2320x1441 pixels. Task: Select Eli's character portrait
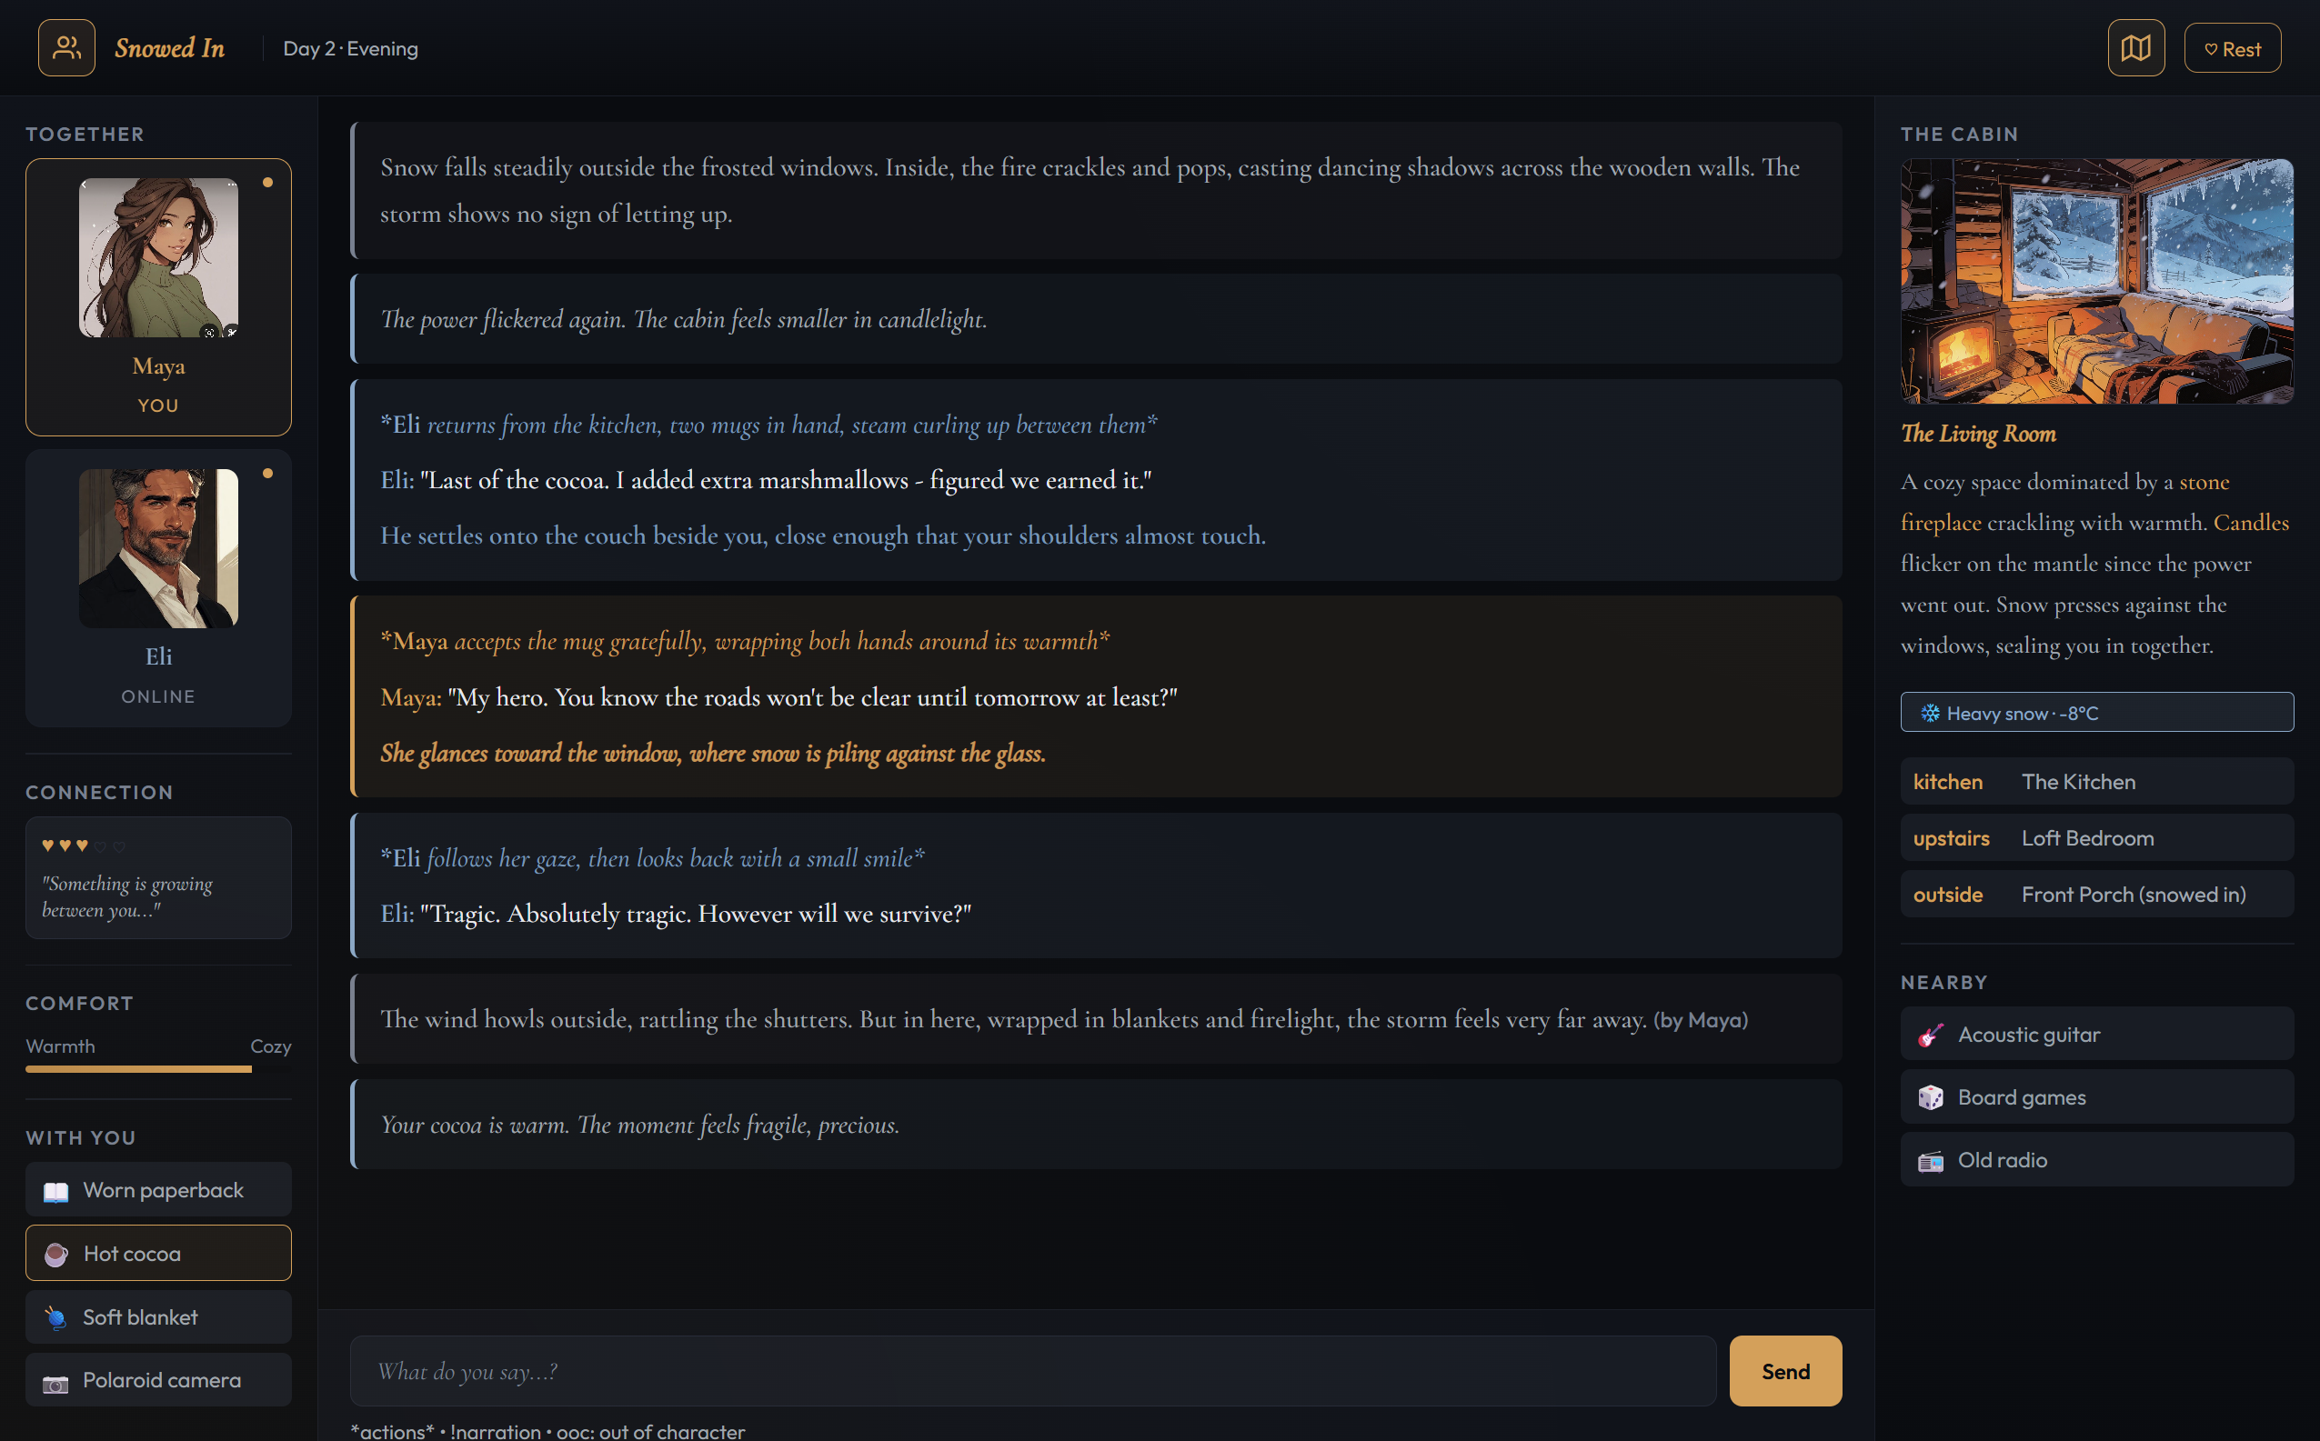click(158, 548)
